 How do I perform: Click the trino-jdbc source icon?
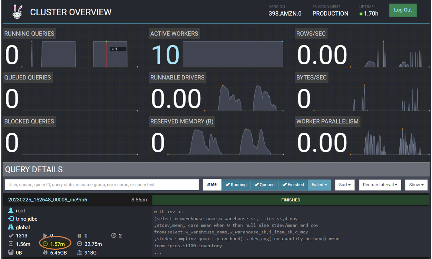pyautogui.click(x=11, y=219)
